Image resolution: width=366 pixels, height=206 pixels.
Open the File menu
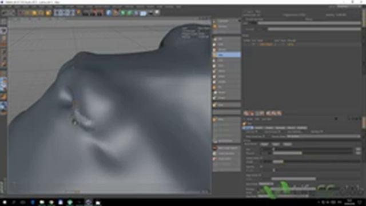tap(3, 7)
